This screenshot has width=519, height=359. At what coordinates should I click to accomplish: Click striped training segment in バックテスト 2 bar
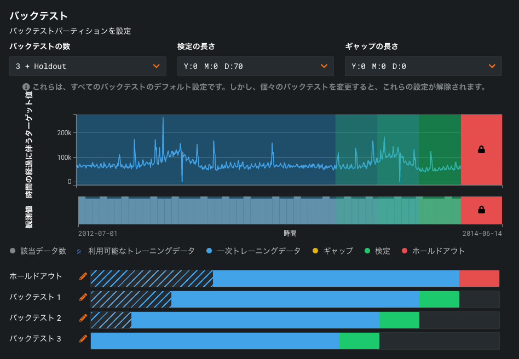111,320
